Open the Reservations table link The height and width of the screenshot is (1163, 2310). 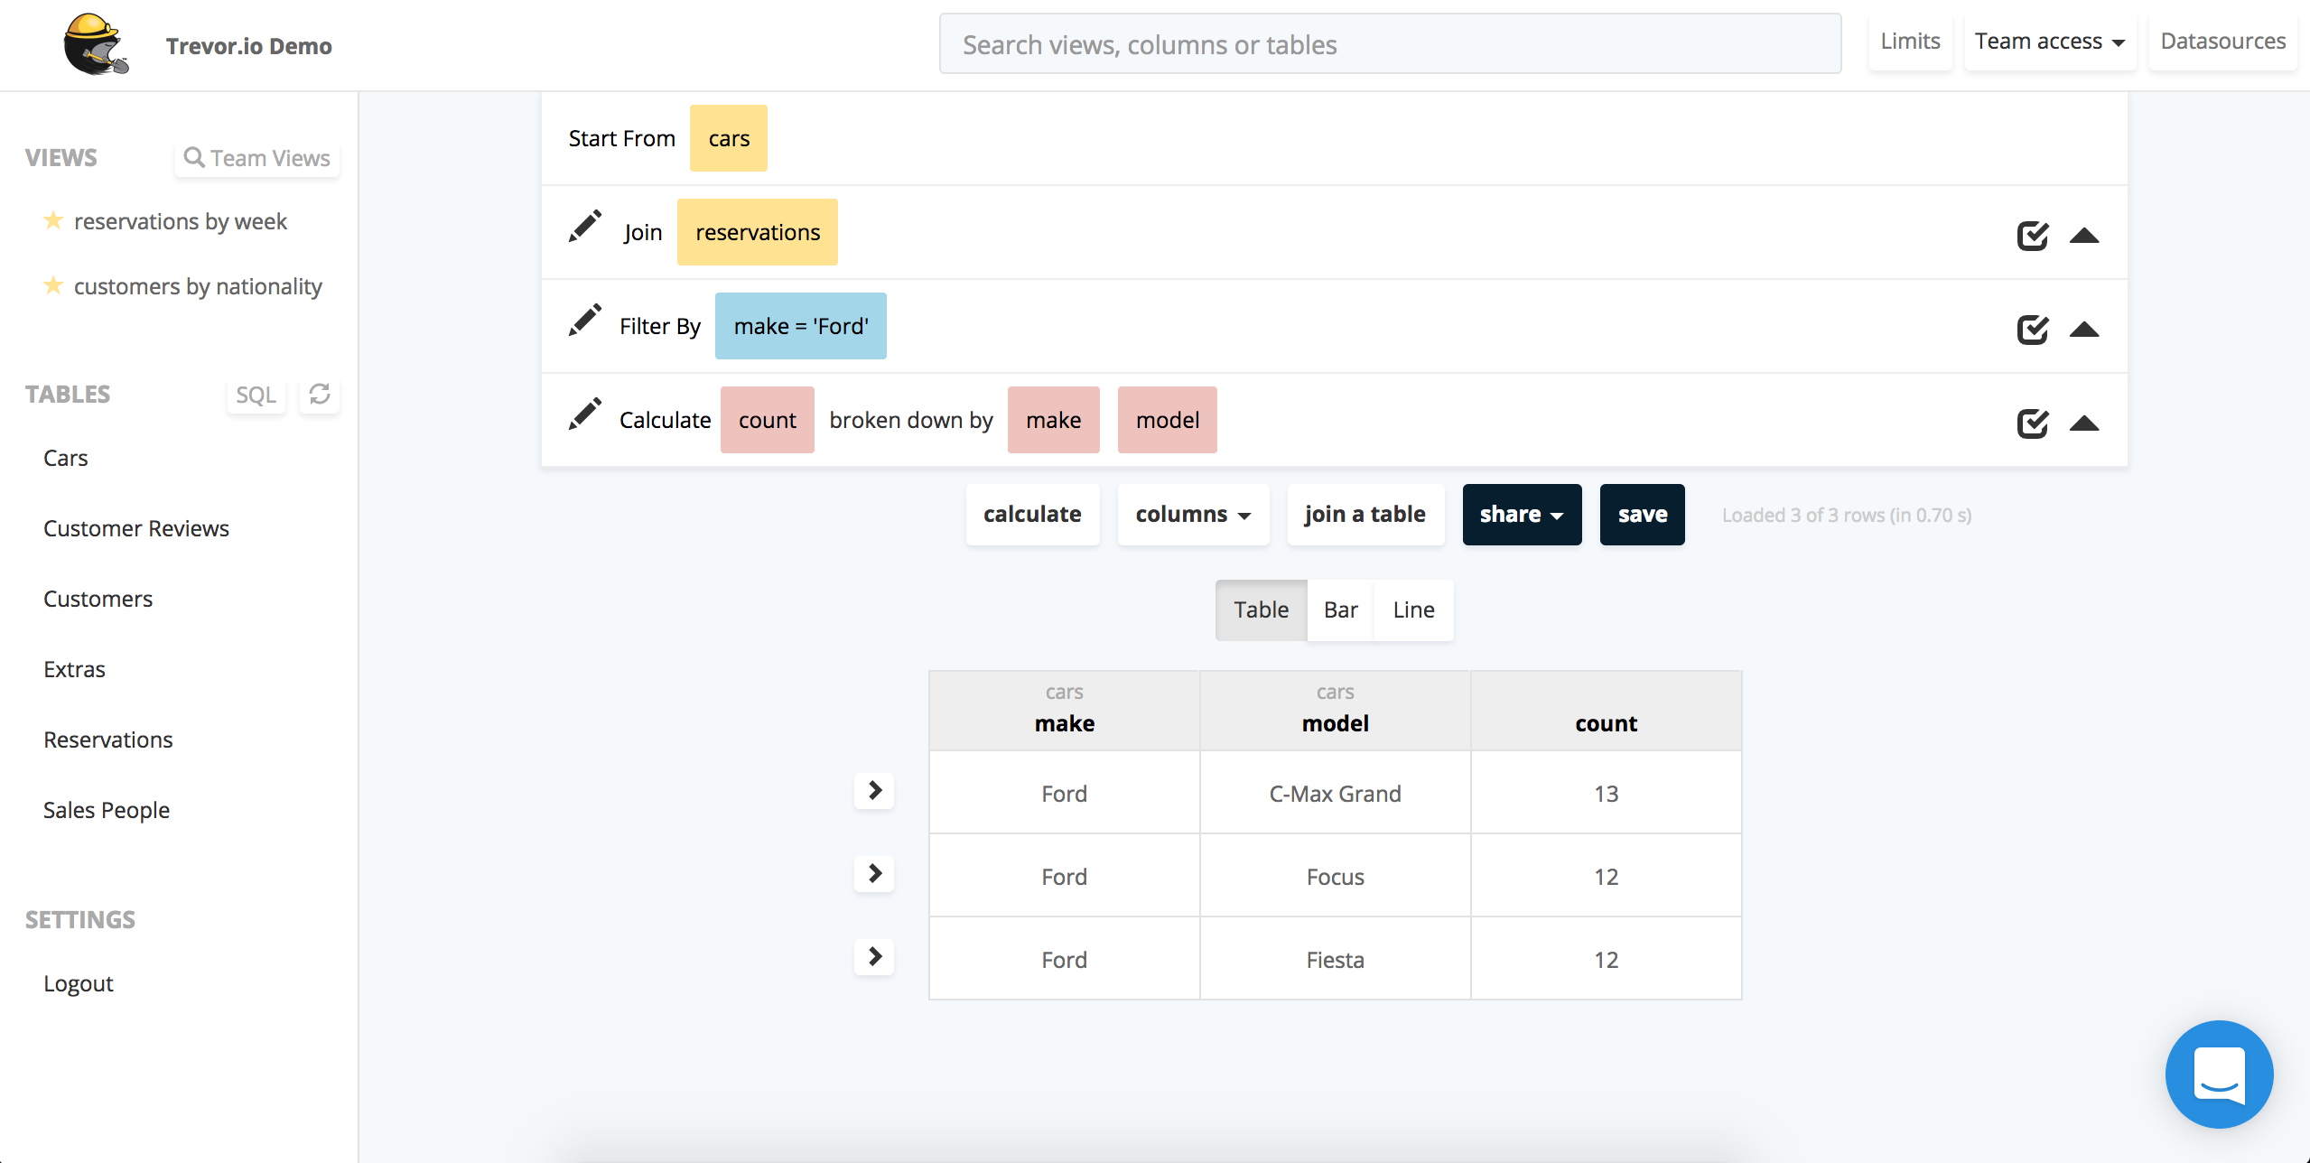tap(108, 740)
